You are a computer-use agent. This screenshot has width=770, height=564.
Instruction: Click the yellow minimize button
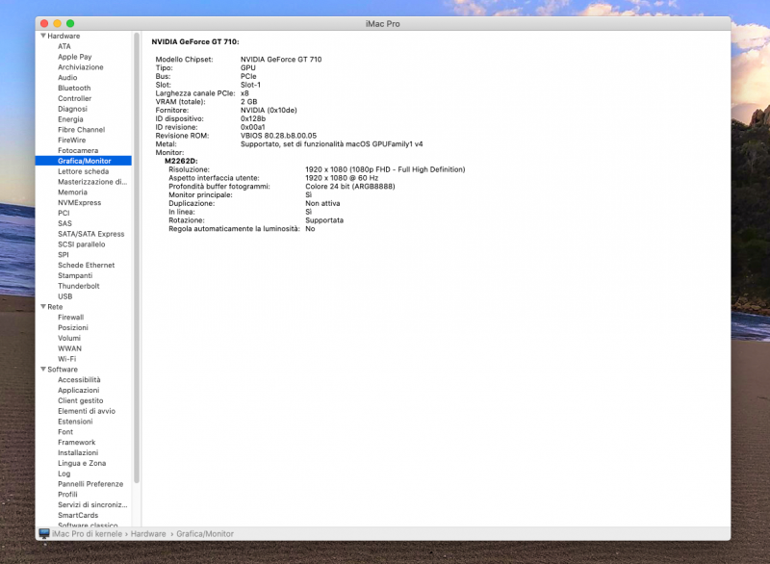(57, 23)
